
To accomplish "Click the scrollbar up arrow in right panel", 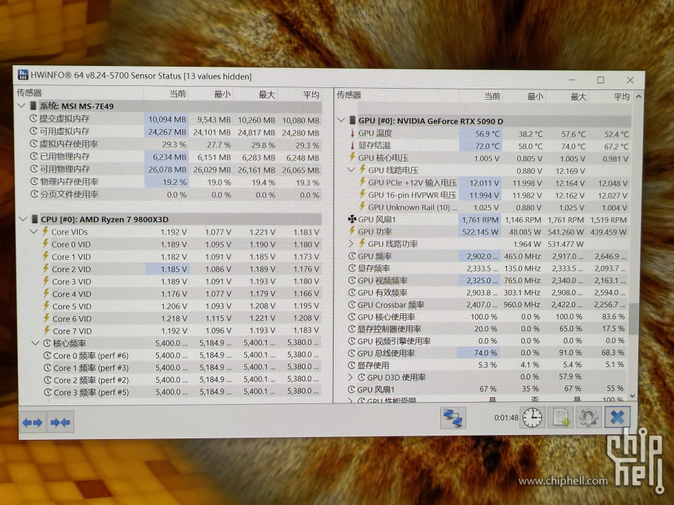I will click(x=638, y=97).
